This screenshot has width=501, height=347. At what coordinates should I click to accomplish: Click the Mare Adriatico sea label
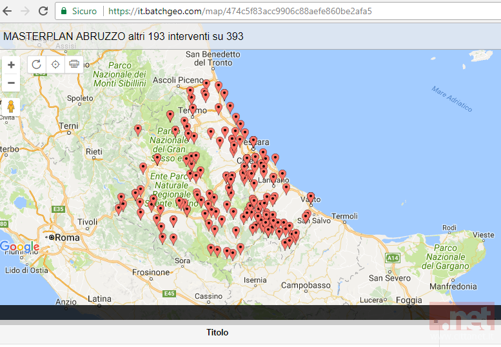452,99
